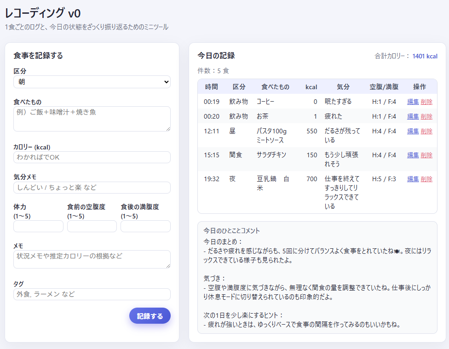The image size is (449, 349).
Task: Click the メモ text area
Action: (x=92, y=259)
